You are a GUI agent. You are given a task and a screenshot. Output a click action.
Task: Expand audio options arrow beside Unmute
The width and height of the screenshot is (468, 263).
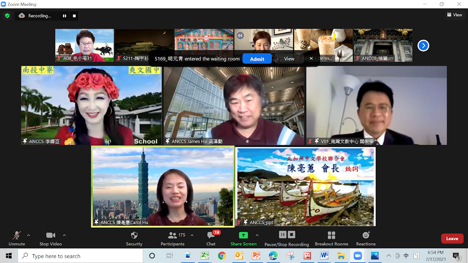point(29,235)
